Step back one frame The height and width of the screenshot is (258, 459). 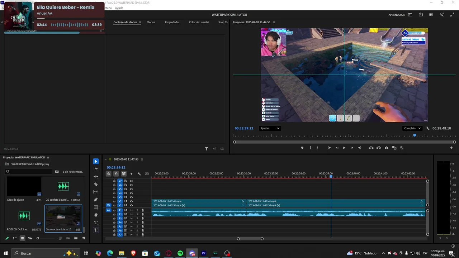coord(337,148)
